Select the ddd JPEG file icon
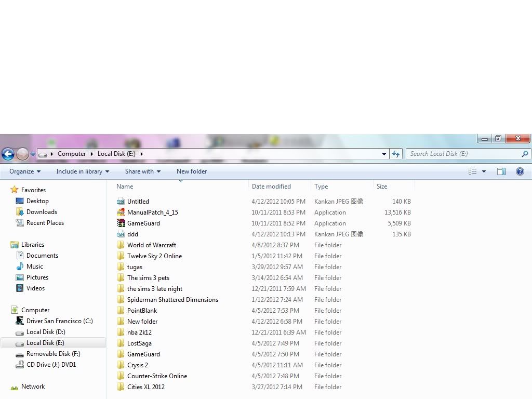 coord(121,234)
